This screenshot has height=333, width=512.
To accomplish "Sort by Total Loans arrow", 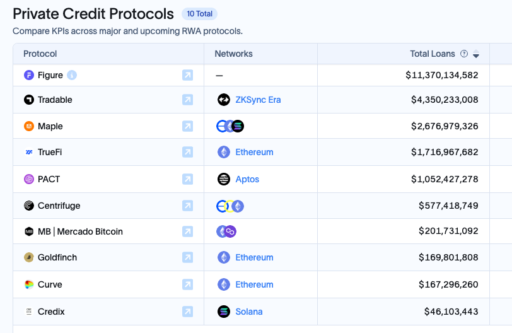I will 476,54.
